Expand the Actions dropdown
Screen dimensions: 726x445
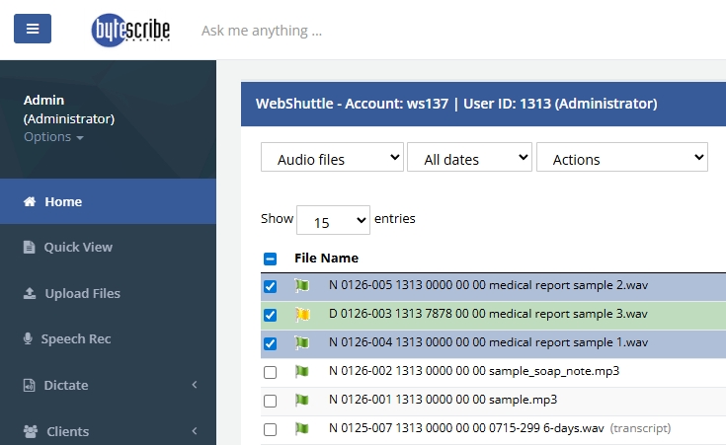tap(621, 158)
